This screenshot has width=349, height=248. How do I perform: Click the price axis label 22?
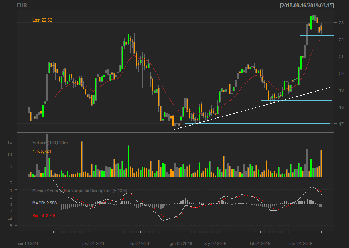point(341,40)
